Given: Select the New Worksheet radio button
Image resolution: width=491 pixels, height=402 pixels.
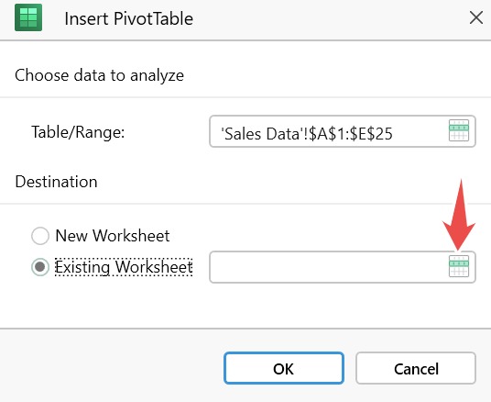Looking at the screenshot, I should point(40,236).
